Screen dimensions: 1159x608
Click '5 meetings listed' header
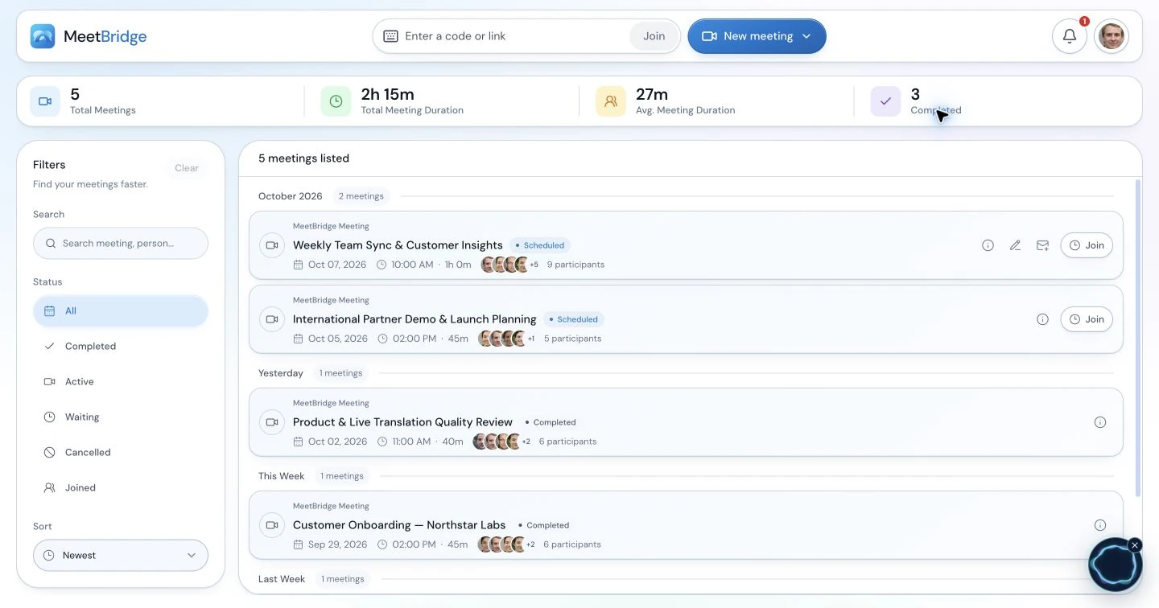(x=303, y=158)
